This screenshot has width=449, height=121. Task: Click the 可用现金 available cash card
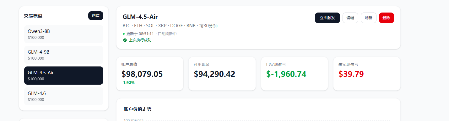(x=222, y=74)
